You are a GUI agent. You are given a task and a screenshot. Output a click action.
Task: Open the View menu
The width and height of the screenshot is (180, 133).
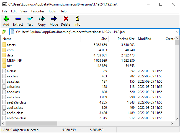24,11
